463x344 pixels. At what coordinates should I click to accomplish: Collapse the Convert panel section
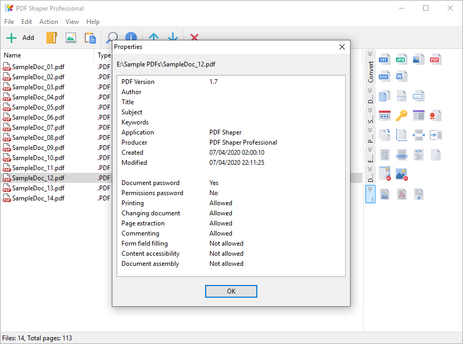tap(370, 54)
